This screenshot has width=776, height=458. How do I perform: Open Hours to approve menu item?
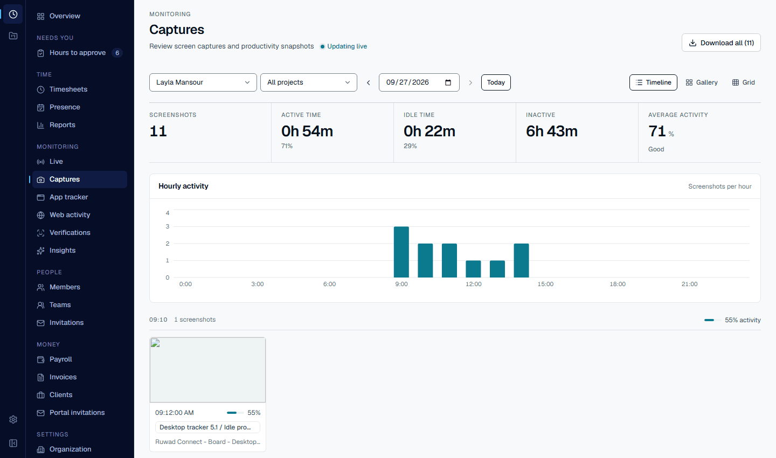tap(80, 53)
